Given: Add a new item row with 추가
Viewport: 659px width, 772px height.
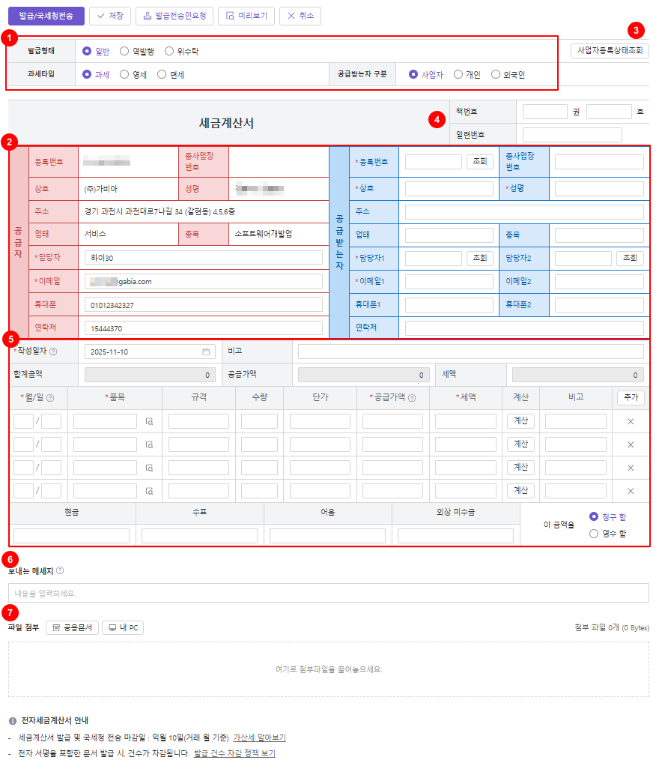Looking at the screenshot, I should tap(630, 398).
